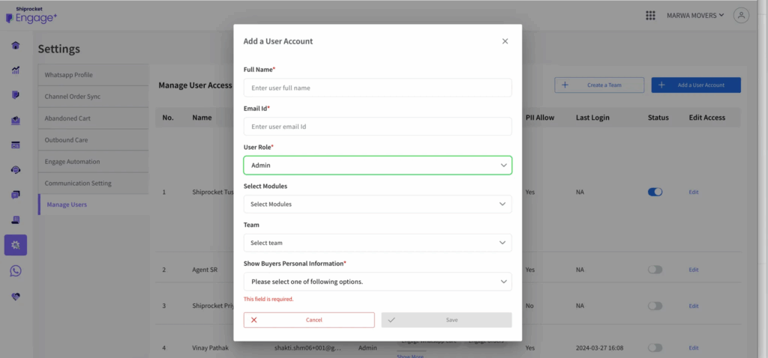Screen dimensions: 768x358
Task: Select the Engage Automation settings tab
Action: click(93, 162)
